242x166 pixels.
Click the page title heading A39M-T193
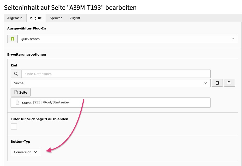(x=70, y=7)
